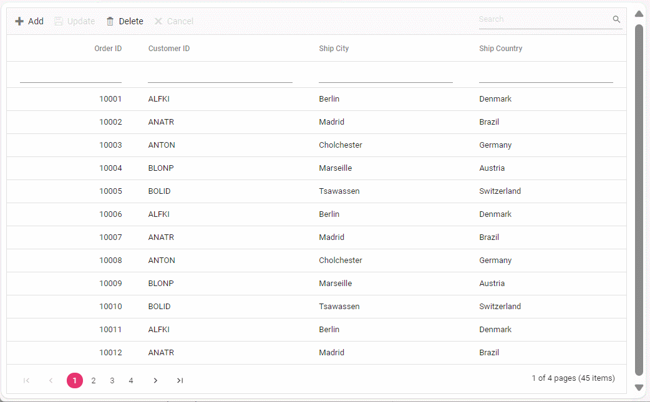
Task: Click the Add plus icon
Action: [x=19, y=21]
